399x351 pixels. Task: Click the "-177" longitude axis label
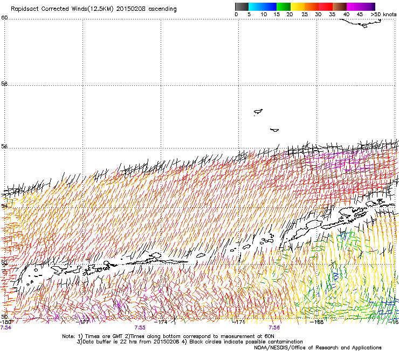(x=84, y=322)
